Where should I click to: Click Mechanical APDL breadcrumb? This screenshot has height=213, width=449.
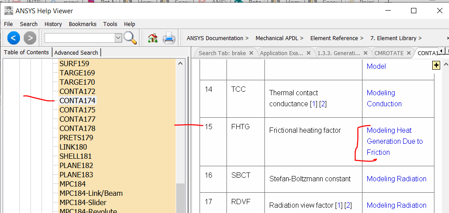[277, 38]
